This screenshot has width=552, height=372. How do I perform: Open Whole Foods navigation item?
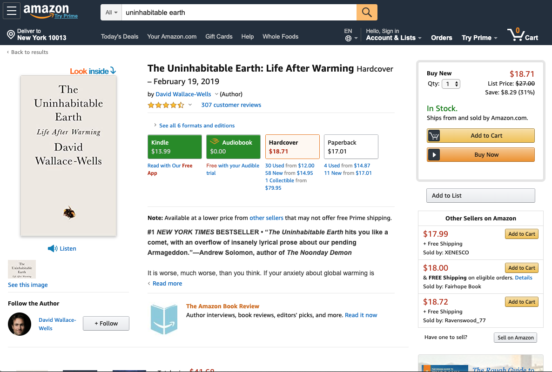(x=280, y=37)
